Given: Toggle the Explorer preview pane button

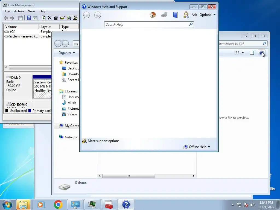Looking at the screenshot, I should click(x=252, y=53).
